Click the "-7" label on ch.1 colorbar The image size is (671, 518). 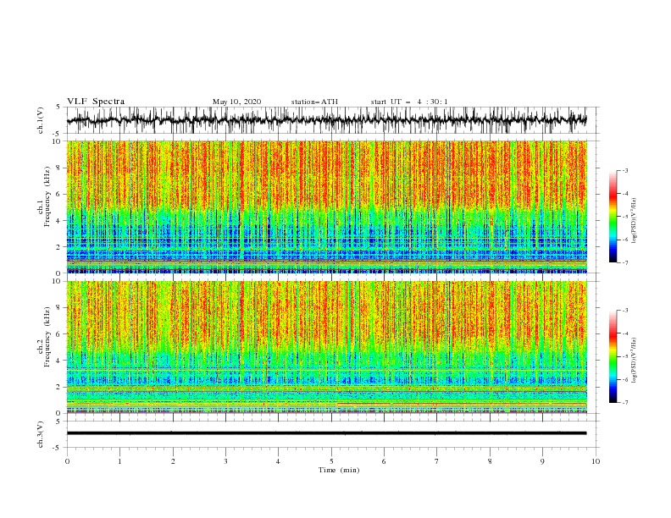point(625,262)
